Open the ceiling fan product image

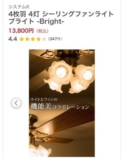pyautogui.click(x=62, y=103)
